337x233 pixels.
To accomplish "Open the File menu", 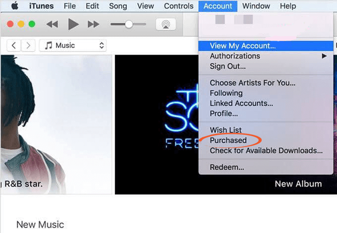I will click(x=70, y=6).
